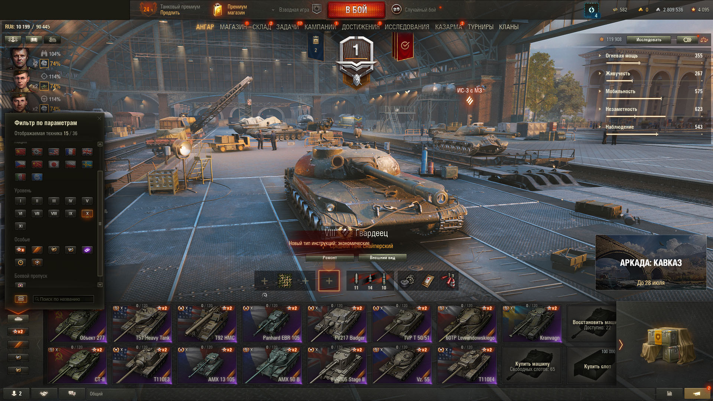Disable the active tier X filter
This screenshot has width=713, height=401.
[x=87, y=213]
